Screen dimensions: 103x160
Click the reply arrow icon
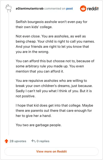click(33, 141)
